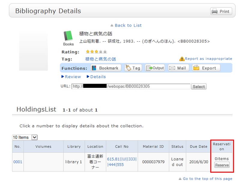
Task: Export the bibliography record
Action: [206, 68]
